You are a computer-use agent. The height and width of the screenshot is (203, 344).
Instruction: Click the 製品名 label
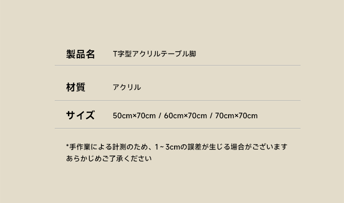[x=81, y=54]
